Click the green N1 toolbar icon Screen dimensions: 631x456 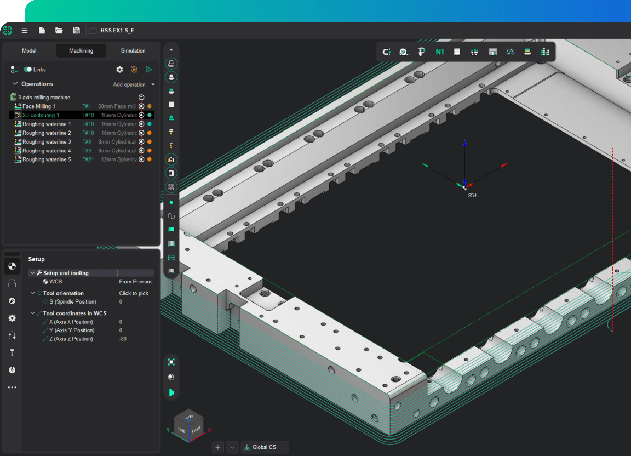coord(440,52)
